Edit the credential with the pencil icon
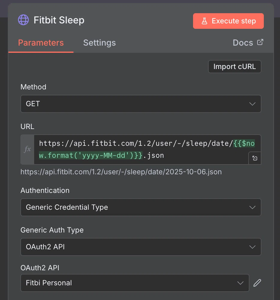This screenshot has height=300, width=280. pyautogui.click(x=257, y=283)
